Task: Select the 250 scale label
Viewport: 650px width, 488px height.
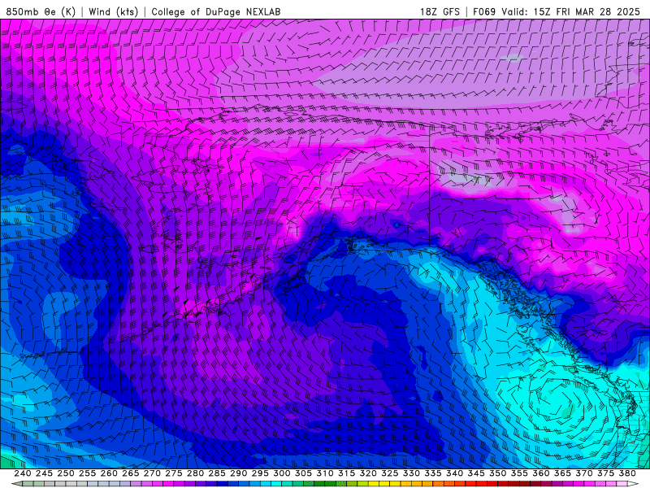Action: point(66,473)
